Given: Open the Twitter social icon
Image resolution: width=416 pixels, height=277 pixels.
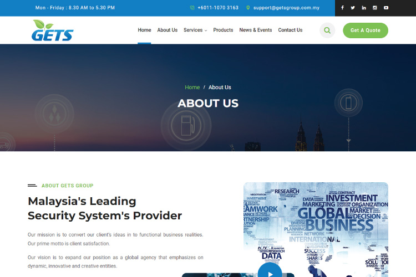Looking at the screenshot, I should point(353,8).
